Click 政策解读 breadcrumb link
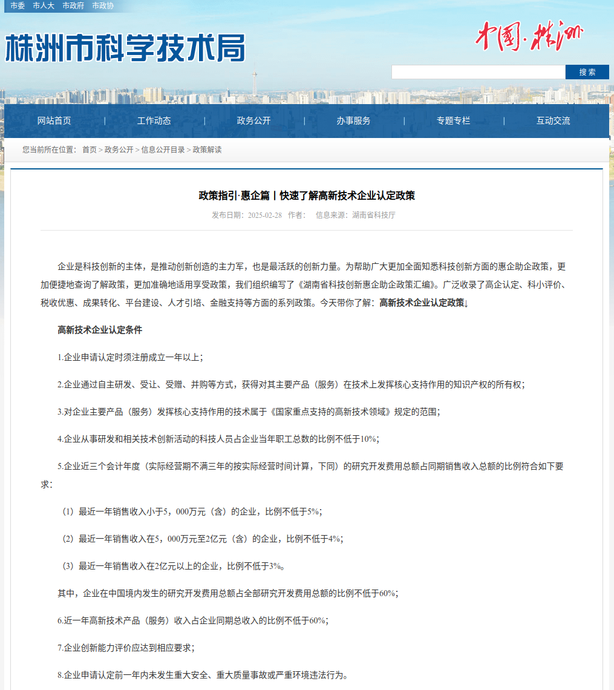This screenshot has height=690, width=614. [x=207, y=149]
